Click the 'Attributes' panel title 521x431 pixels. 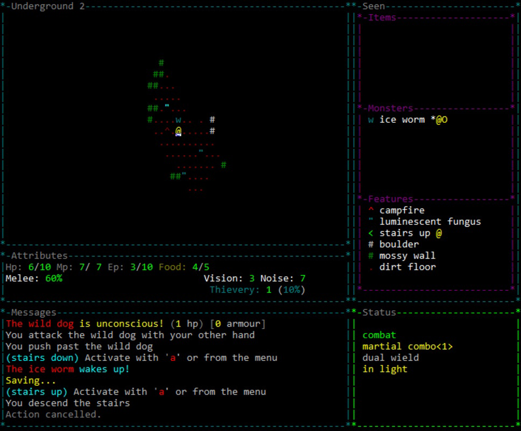[x=39, y=256]
